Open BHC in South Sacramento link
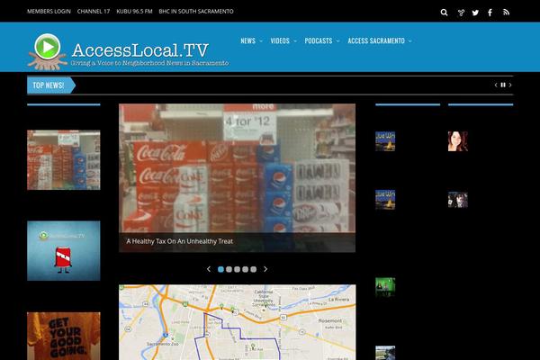The height and width of the screenshot is (360, 540). click(196, 12)
